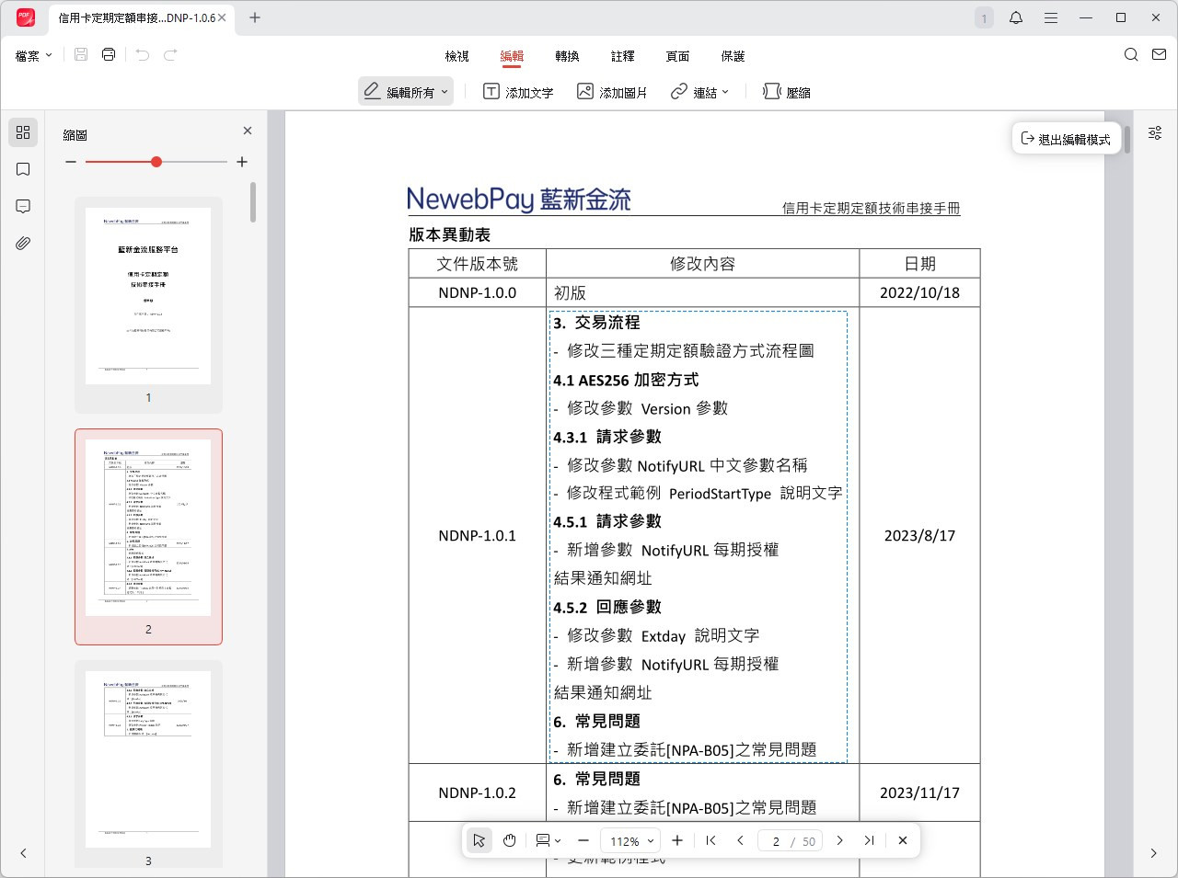1178x878 pixels.
Task: Click the thumbnail size slider handle
Action: pos(156,162)
